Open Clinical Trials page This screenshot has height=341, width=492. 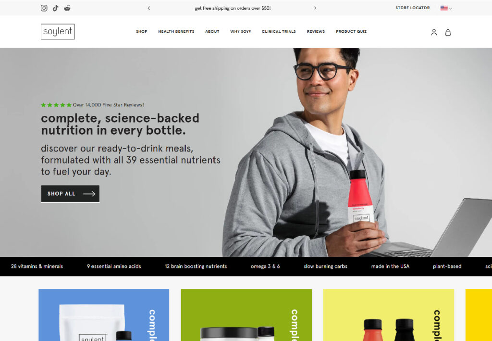(x=279, y=31)
